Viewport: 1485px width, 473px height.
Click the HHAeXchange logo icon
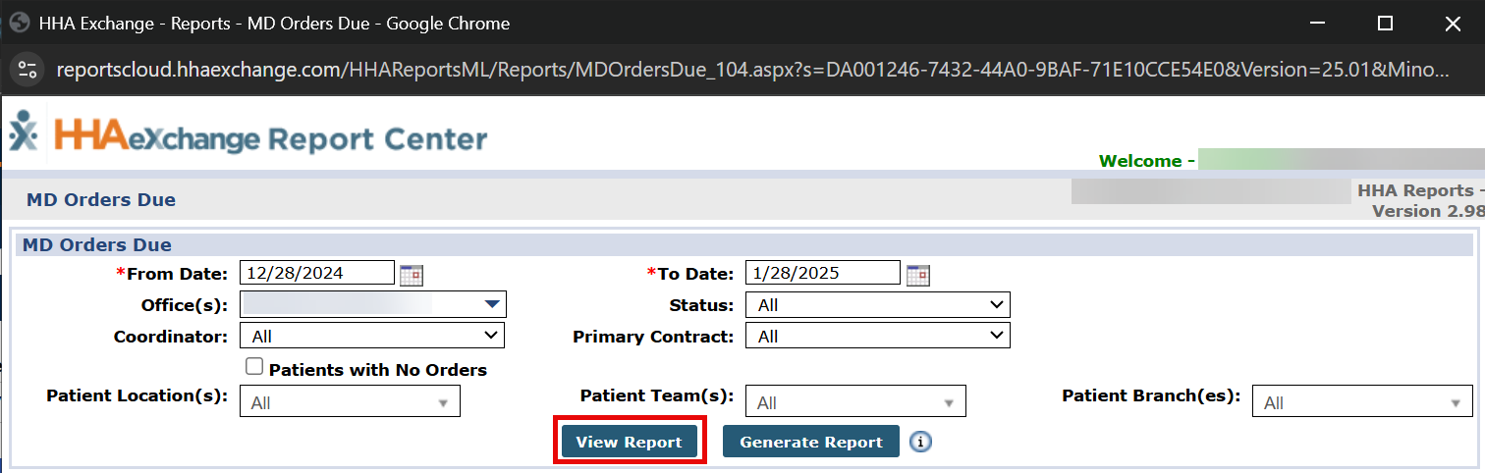(x=24, y=132)
